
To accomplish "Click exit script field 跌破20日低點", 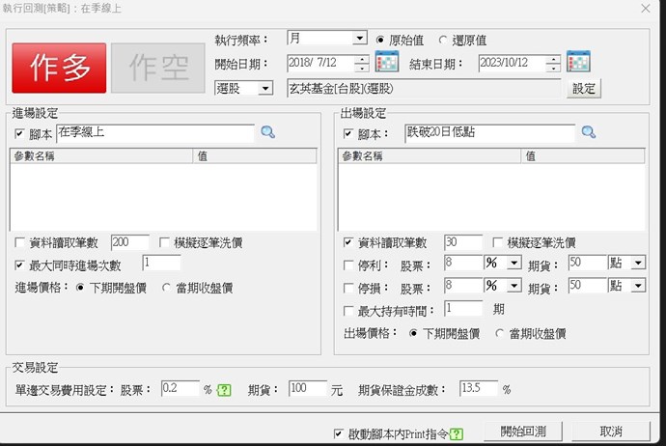I will coord(490,133).
